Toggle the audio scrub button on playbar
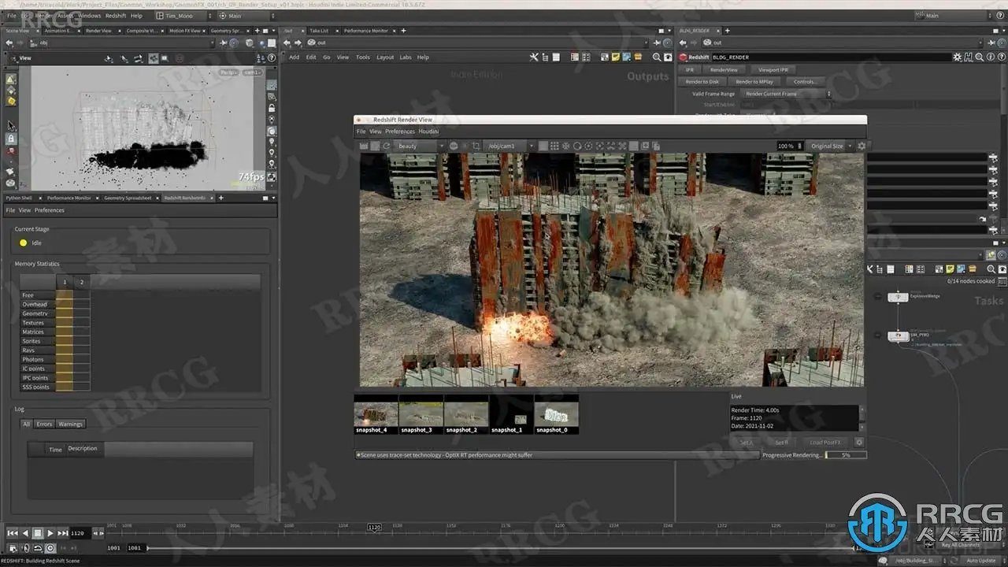Viewport: 1008px width, 567px height. pos(24,548)
